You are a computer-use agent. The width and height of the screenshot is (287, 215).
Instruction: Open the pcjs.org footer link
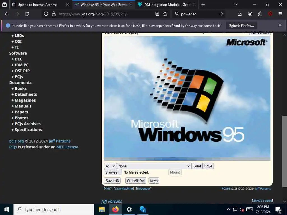tap(17, 141)
